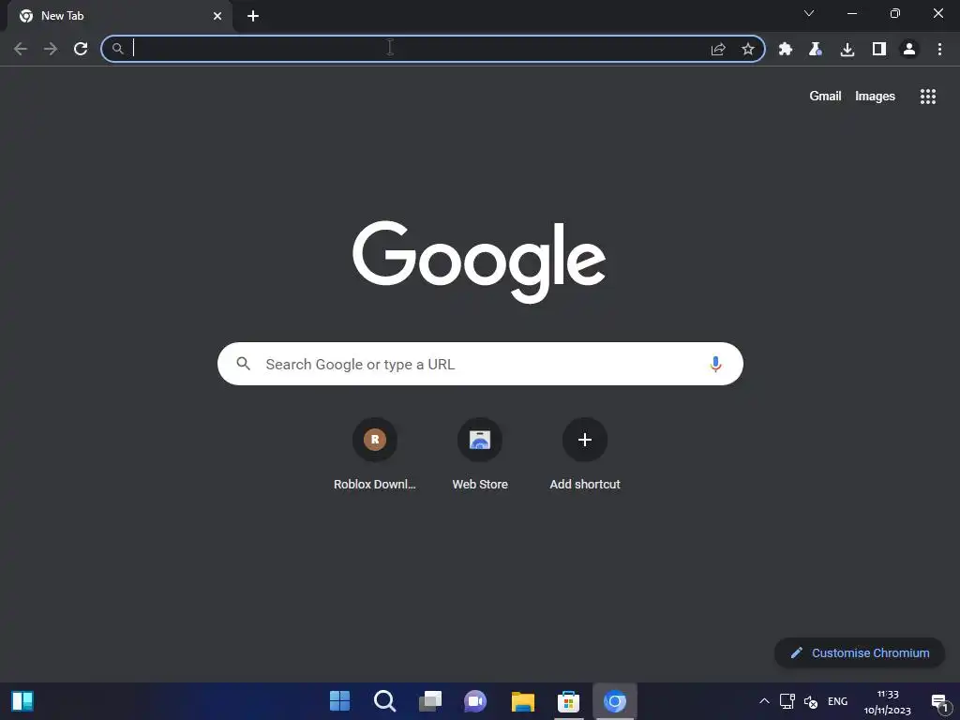Image resolution: width=960 pixels, height=720 pixels.
Task: Open the three-dot Chromium menu
Action: coord(939,49)
